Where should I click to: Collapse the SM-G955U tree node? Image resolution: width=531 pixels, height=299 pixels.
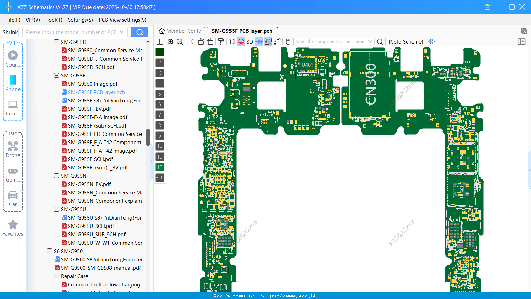(x=56, y=209)
